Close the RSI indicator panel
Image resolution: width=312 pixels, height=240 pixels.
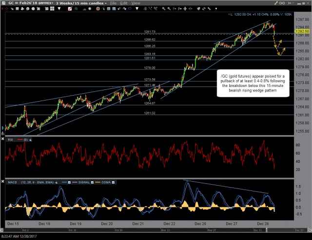[x=2, y=139]
